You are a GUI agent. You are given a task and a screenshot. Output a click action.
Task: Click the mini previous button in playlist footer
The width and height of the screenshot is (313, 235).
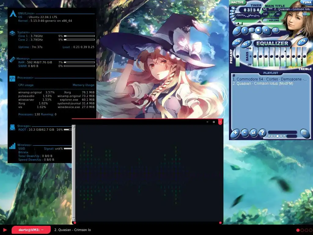[x=269, y=136]
